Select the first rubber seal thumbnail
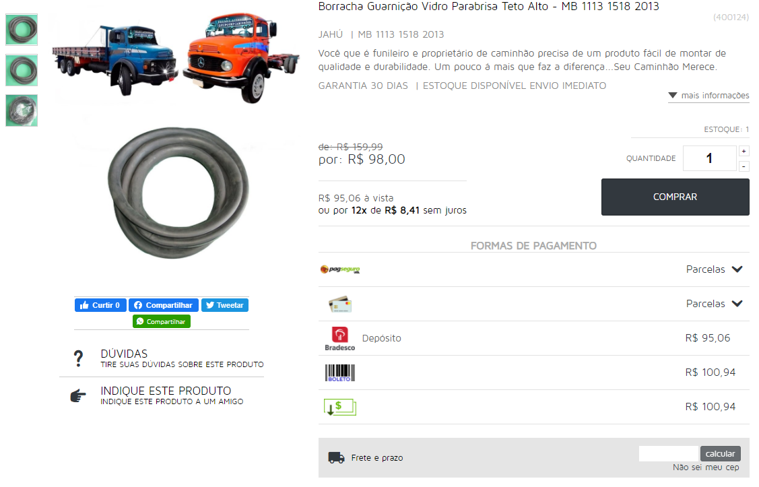This screenshot has width=759, height=487. coord(22,30)
